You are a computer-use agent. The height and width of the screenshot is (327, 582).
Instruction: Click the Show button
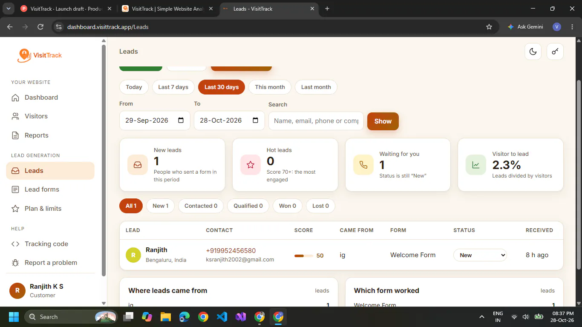point(383,121)
